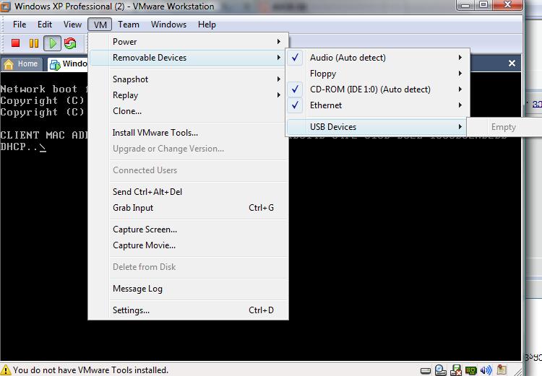This screenshot has width=542, height=376.
Task: Expand the Snapshot submenu arrow
Action: (279, 79)
